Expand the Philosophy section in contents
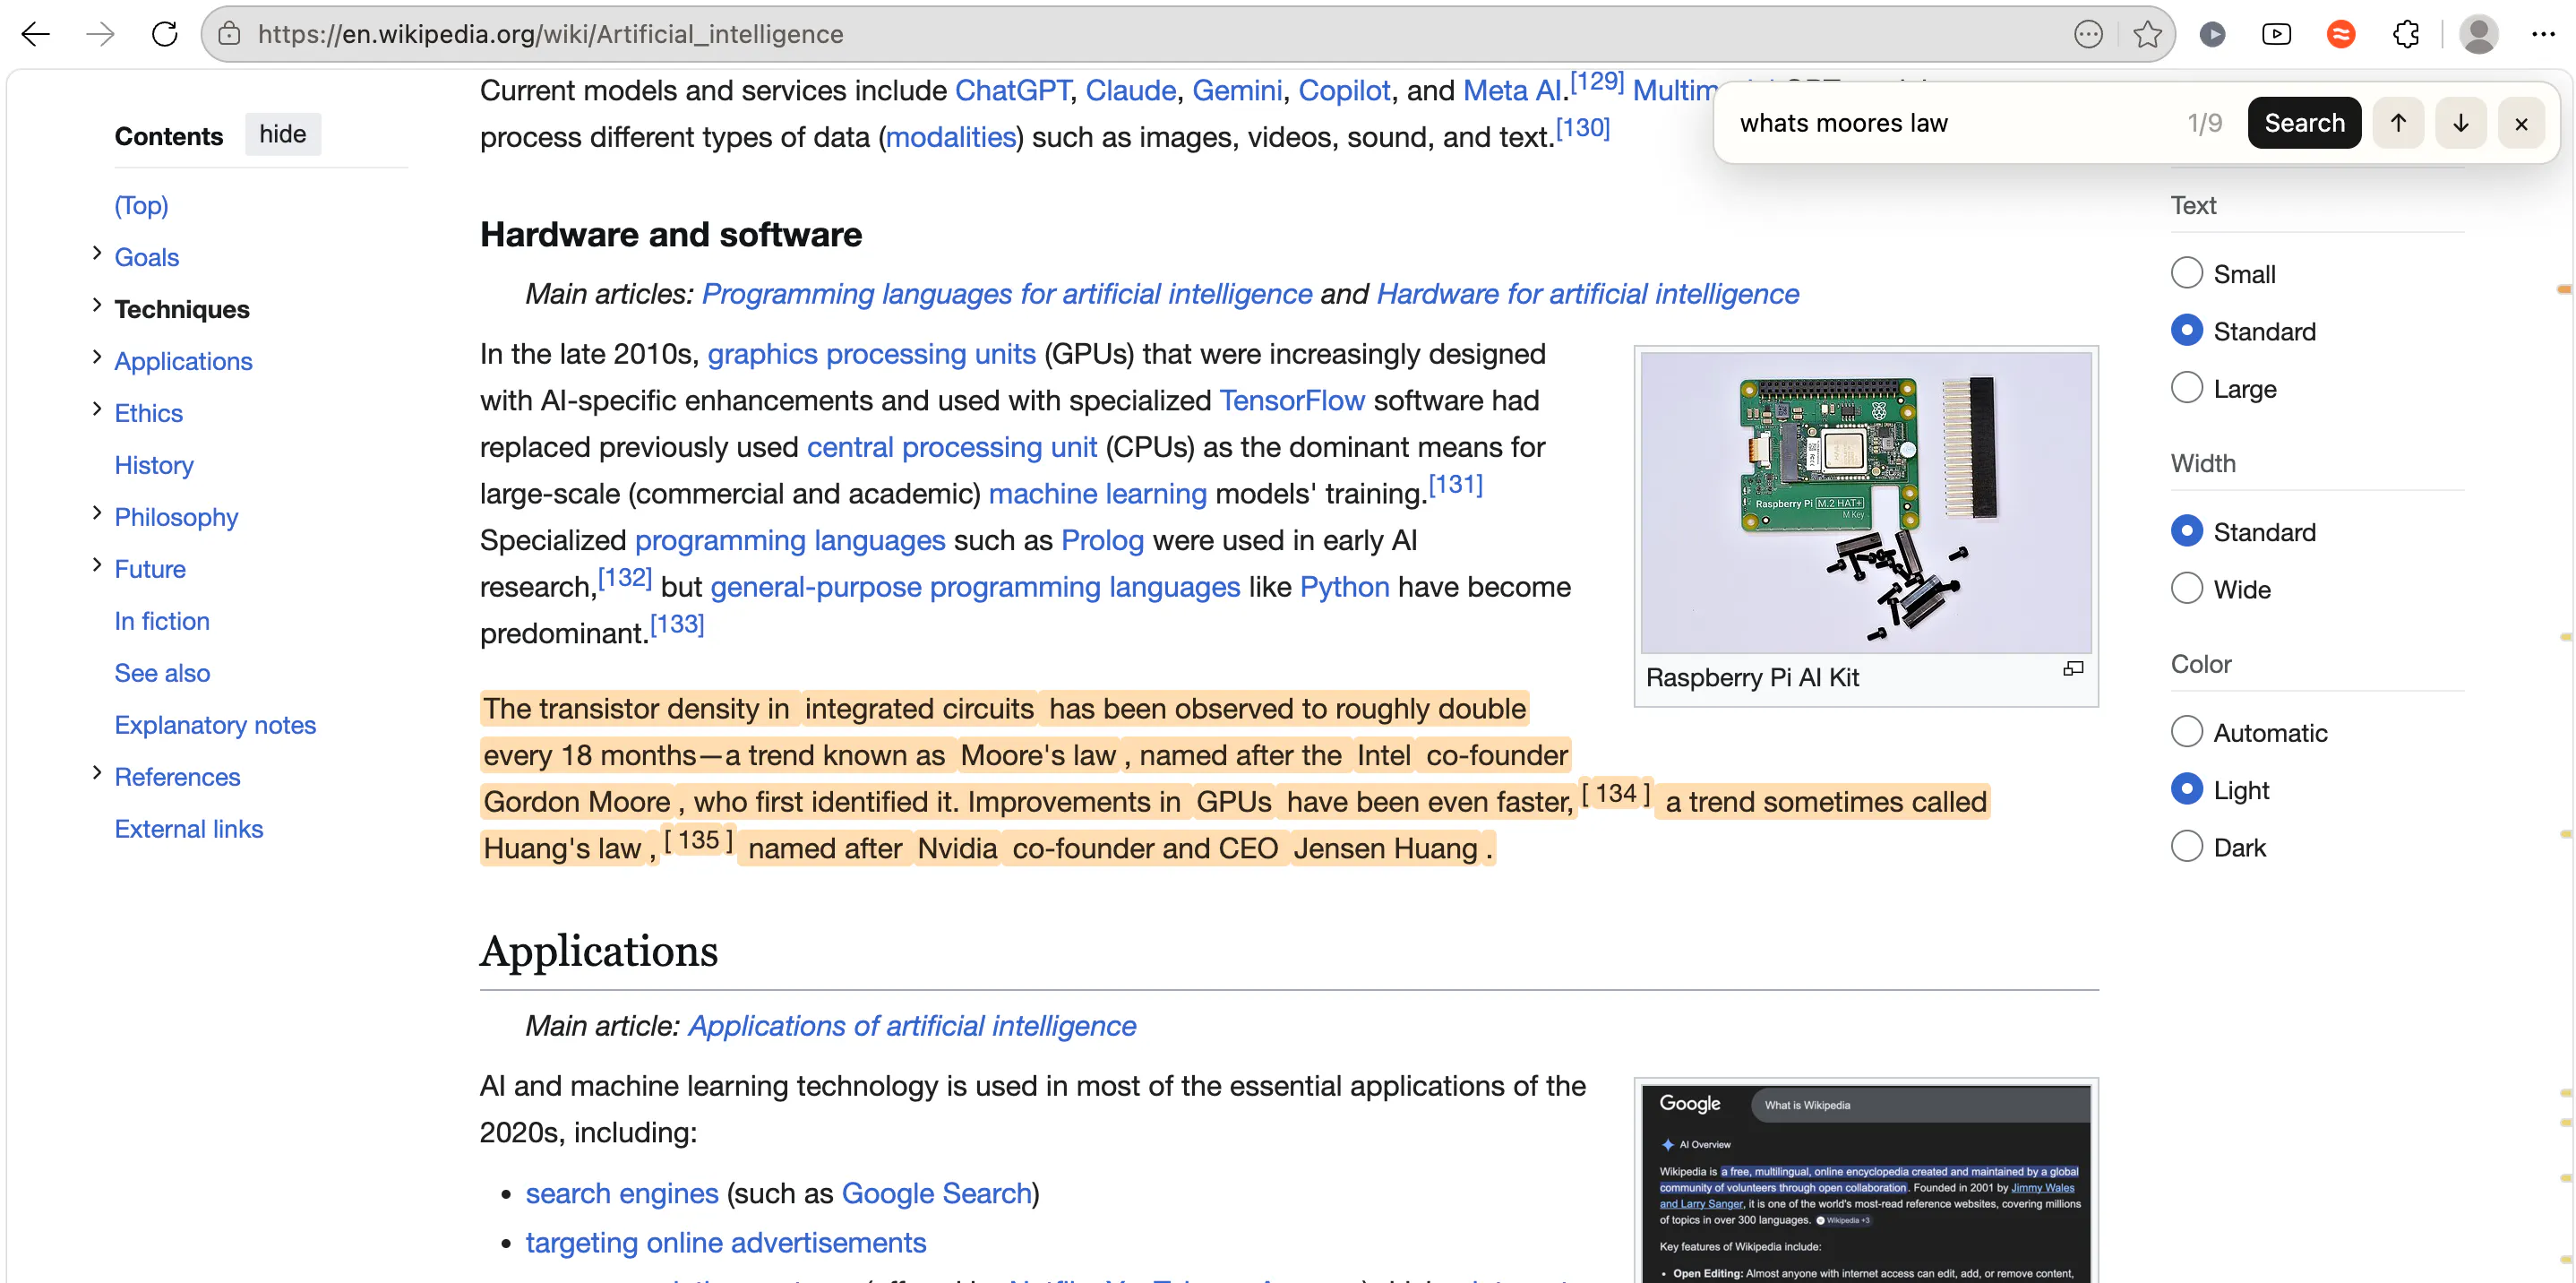Screen dimensions: 2576x1283 click(x=97, y=514)
